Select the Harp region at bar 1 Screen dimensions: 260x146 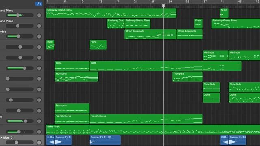pos(50,45)
